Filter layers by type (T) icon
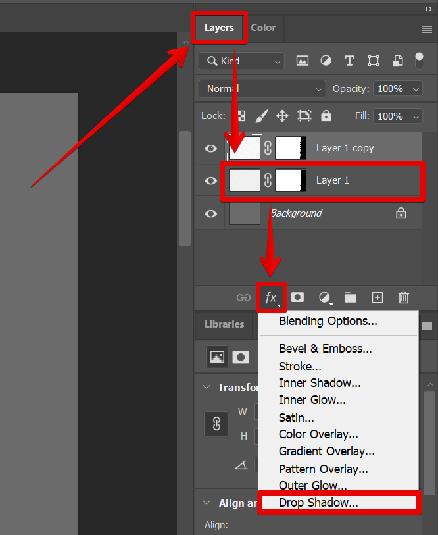Screen dimensions: 438x535 click(350, 61)
